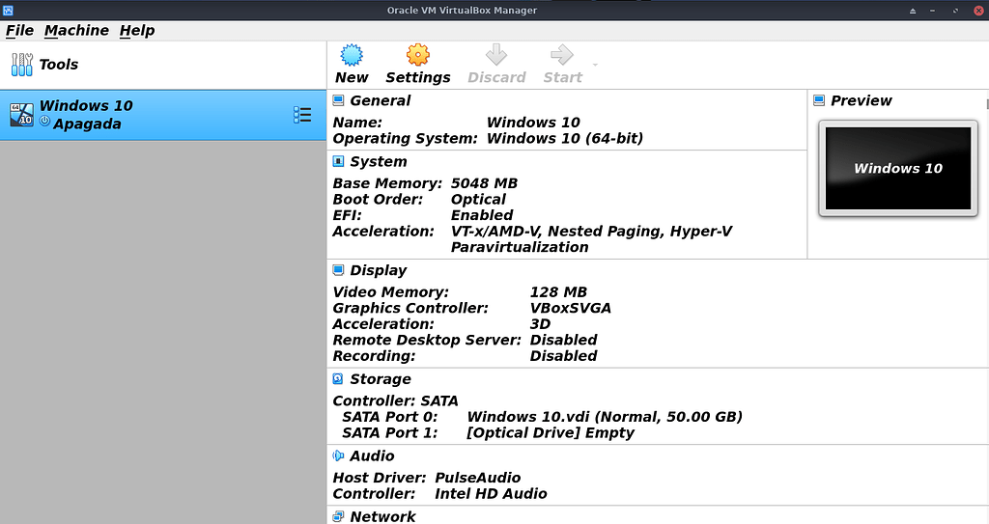This screenshot has width=989, height=524.
Task: Click the Apagada state text
Action: pos(87,124)
